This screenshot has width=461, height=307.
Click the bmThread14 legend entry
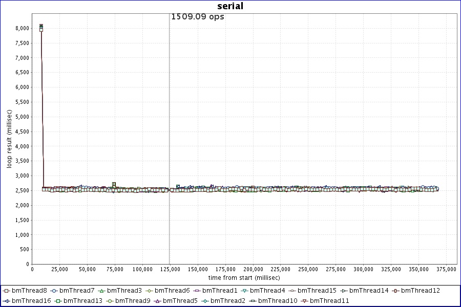click(368, 291)
